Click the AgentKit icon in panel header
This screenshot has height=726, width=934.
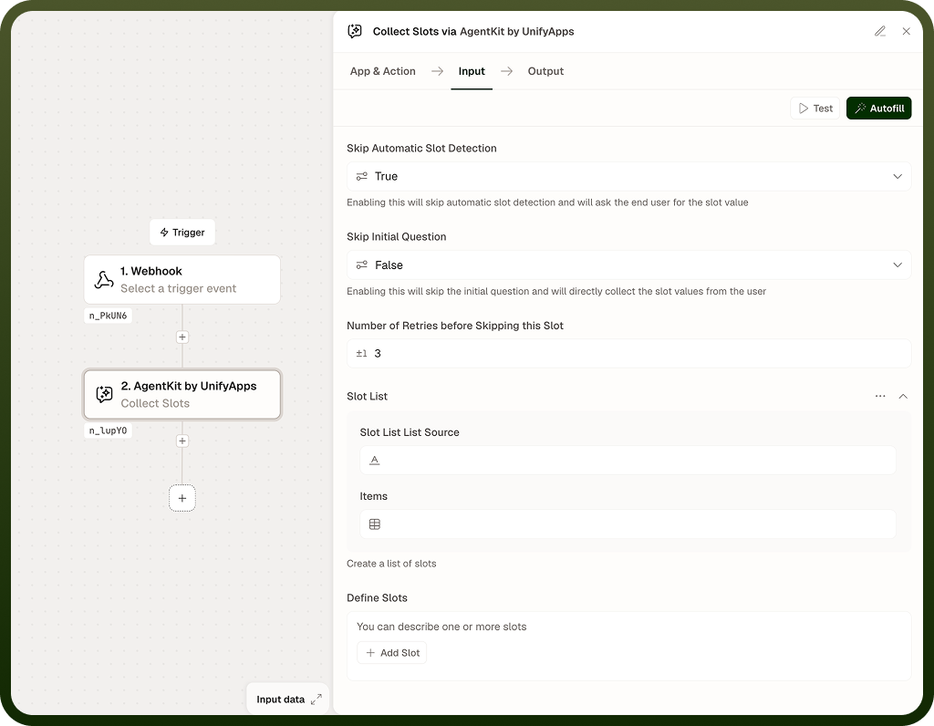click(355, 31)
